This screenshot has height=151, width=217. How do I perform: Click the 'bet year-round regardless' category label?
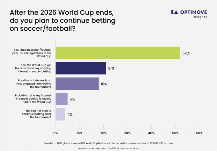pyautogui.click(x=32, y=53)
